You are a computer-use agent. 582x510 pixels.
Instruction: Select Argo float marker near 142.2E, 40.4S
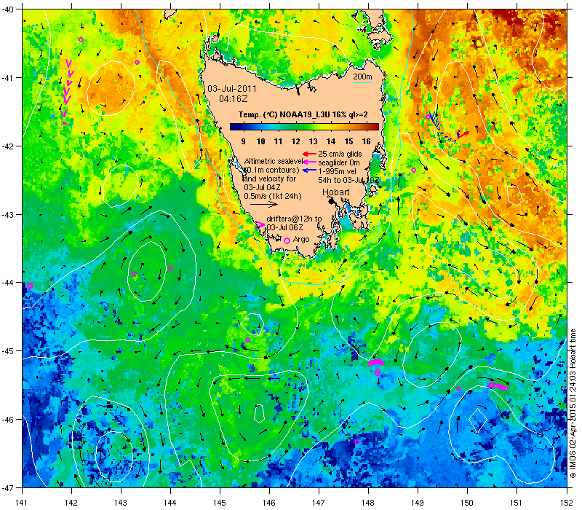(x=81, y=40)
